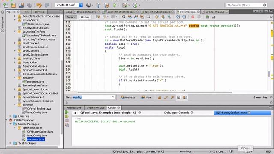Open the Debugger Console output tab
274x154 pixels.
point(177,113)
